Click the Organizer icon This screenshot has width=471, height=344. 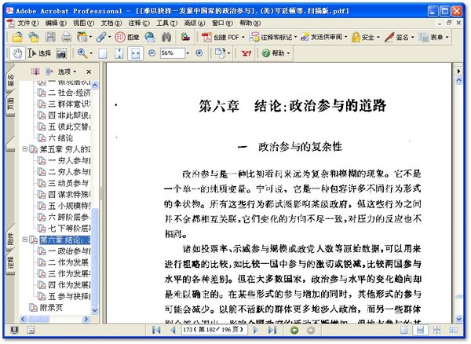click(x=82, y=37)
